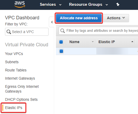This screenshot has height=114, width=138.
Task: Click the Allocate new address button
Action: [79, 18]
